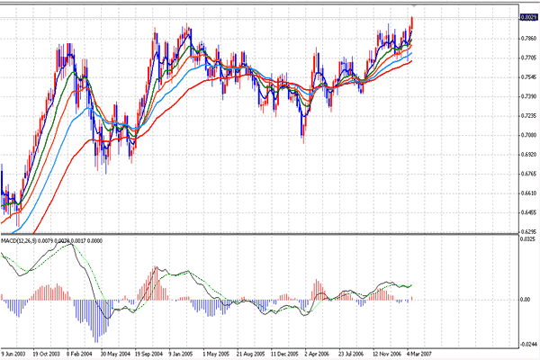Click the 0.7080 price level on scale

528,135
